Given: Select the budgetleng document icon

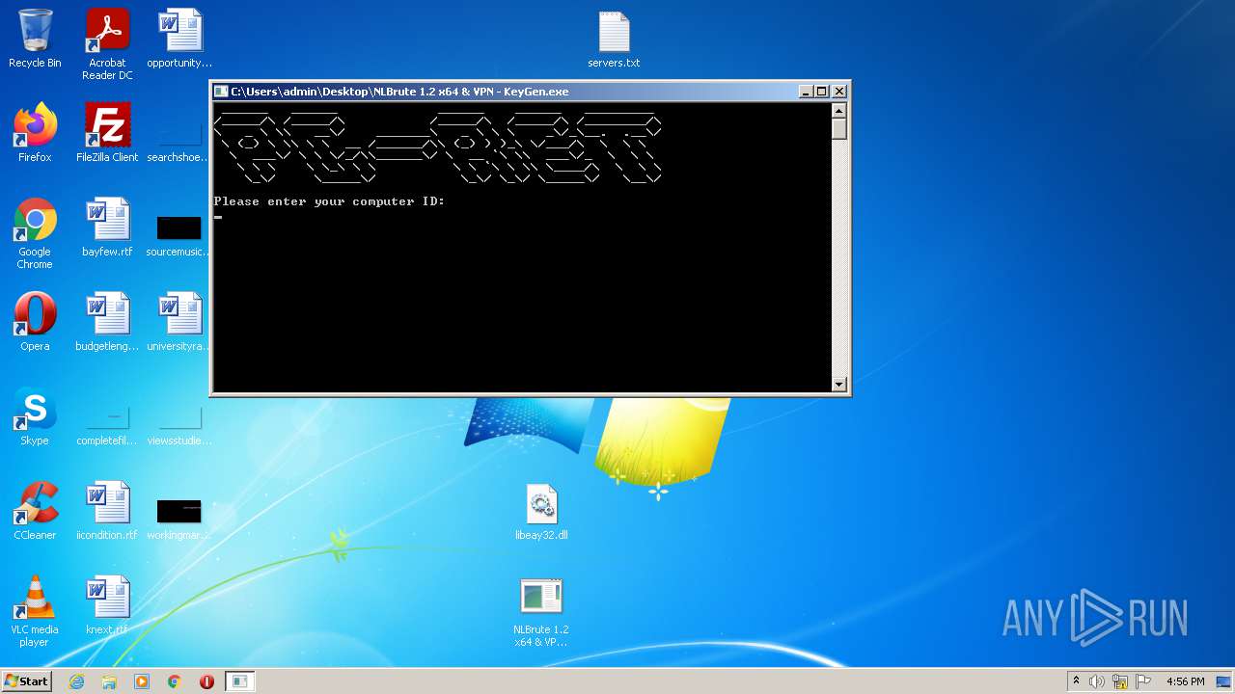Looking at the screenshot, I should click(107, 322).
